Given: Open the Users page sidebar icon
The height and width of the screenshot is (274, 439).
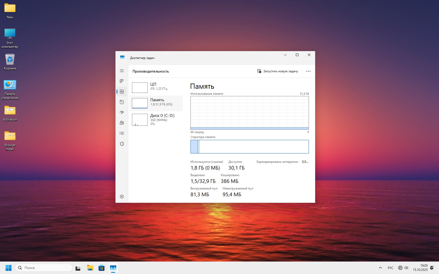Looking at the screenshot, I should coord(122,123).
